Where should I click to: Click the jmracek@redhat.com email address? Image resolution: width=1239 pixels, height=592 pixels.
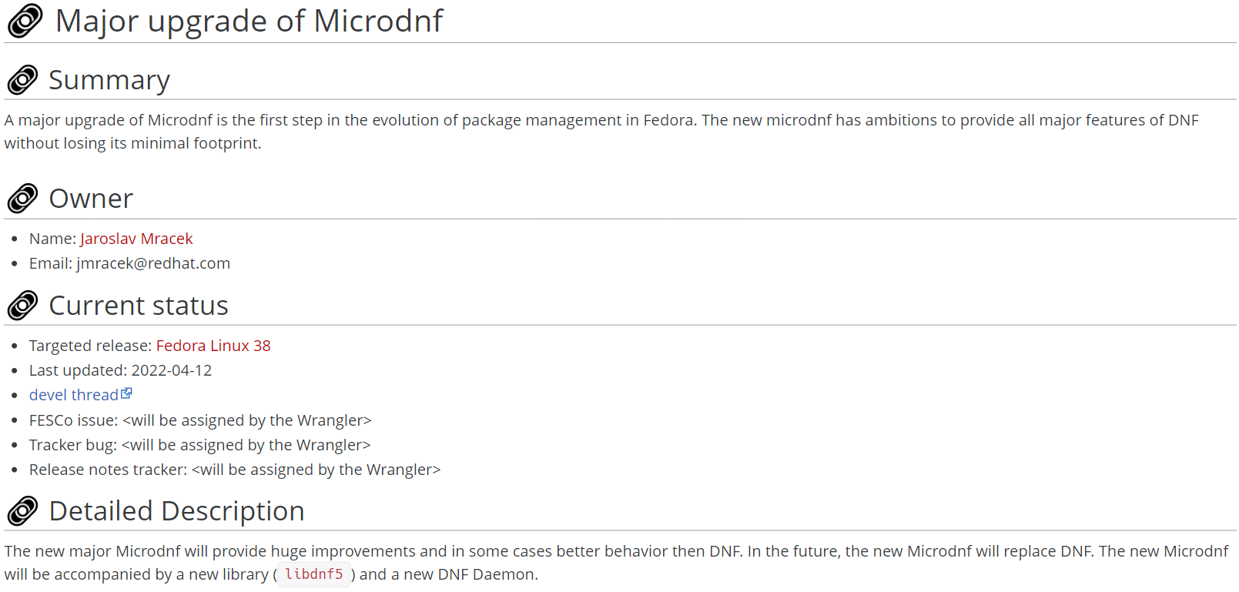click(x=153, y=263)
